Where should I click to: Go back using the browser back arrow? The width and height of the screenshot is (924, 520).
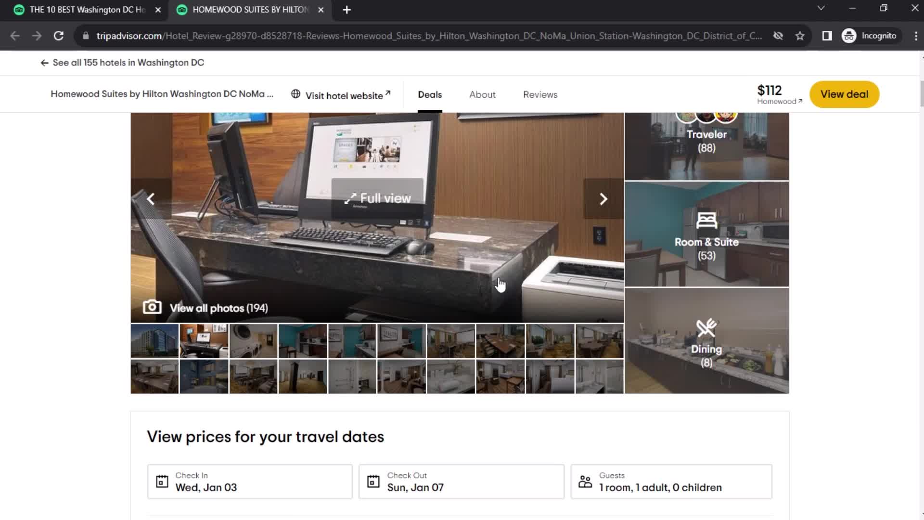tap(15, 36)
